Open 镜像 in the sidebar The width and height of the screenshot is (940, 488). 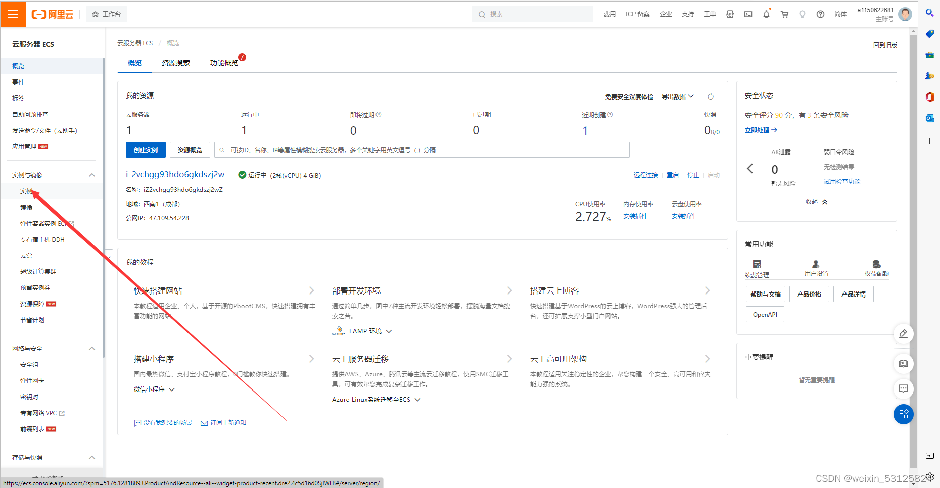[x=26, y=207]
